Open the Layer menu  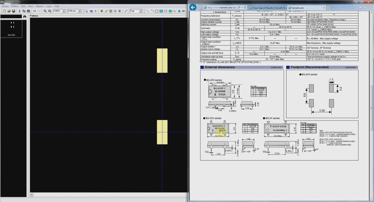49,6
